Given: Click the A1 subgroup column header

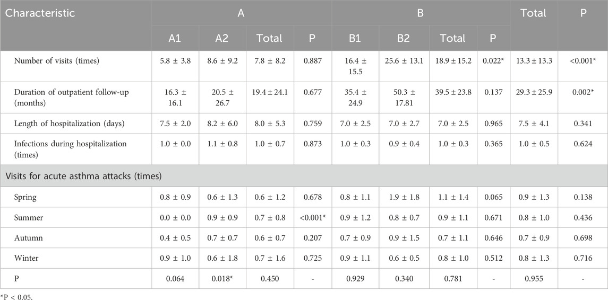Looking at the screenshot, I should 174,38.
